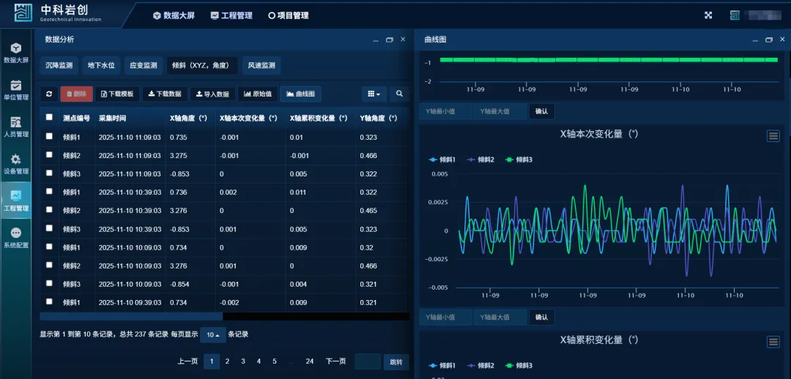Image resolution: width=791 pixels, height=379 pixels.
Task: Open 人员管理 in the left sidebar
Action: [16, 127]
